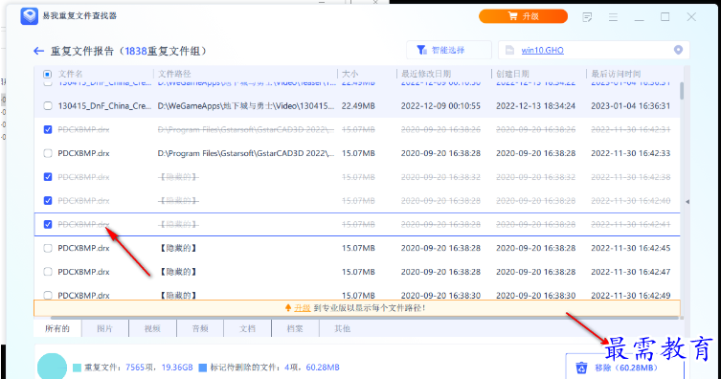Click the 升级 link in the orange banner
721x379 pixels.
point(303,308)
